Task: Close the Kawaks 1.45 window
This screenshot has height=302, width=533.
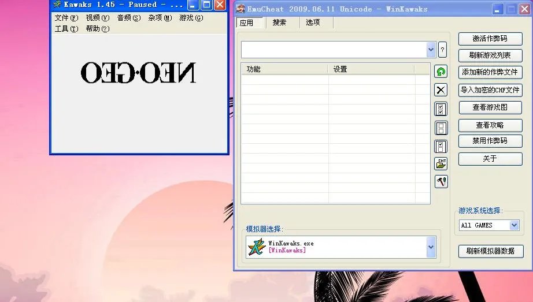Action: click(x=220, y=5)
